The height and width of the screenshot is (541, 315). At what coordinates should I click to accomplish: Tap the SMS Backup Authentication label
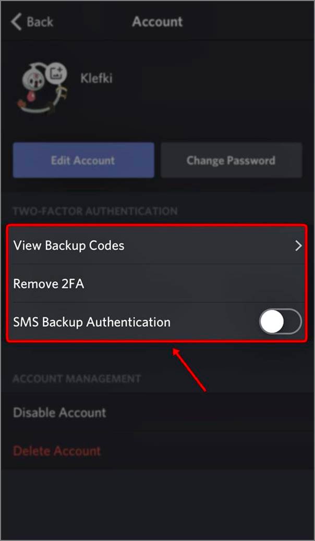click(91, 322)
